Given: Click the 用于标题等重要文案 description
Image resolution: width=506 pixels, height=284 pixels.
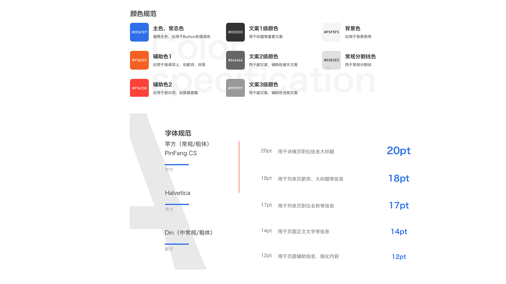Looking at the screenshot, I should pos(266,37).
